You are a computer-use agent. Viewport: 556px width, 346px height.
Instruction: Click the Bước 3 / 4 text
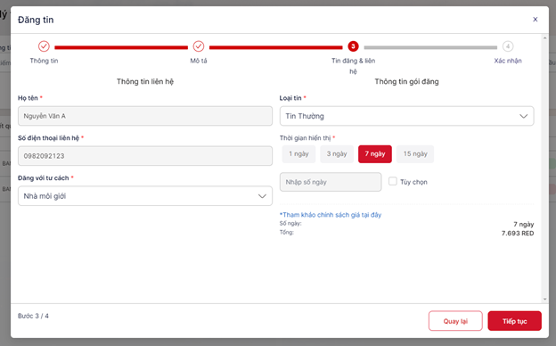tap(33, 316)
